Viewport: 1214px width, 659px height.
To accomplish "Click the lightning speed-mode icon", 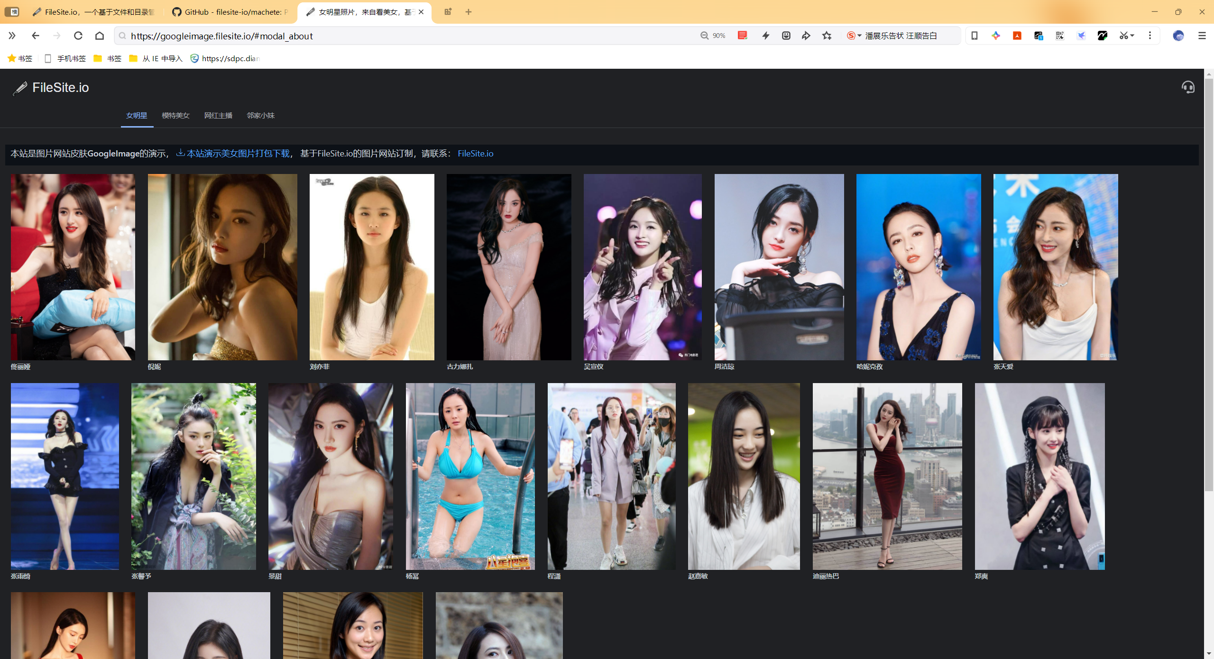I will coord(765,36).
